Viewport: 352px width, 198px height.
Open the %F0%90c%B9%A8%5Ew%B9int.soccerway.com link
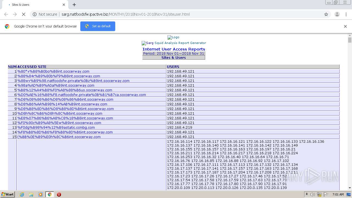point(59,123)
